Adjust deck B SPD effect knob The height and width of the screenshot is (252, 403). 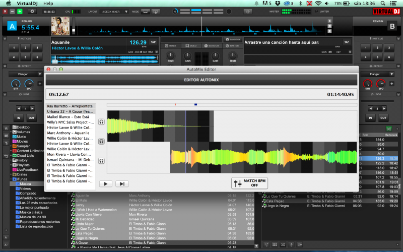point(381,84)
